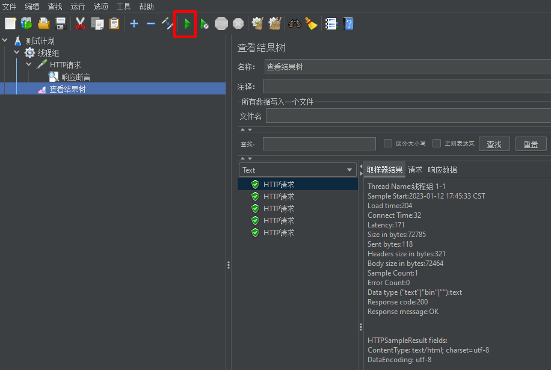The width and height of the screenshot is (551, 370).
Task: Stop the running test icon
Action: [221, 23]
